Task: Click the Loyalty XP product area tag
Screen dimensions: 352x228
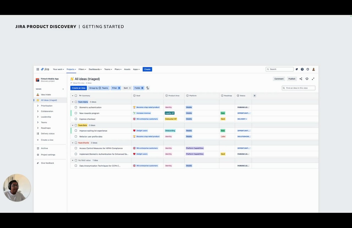Action: click(x=170, y=113)
